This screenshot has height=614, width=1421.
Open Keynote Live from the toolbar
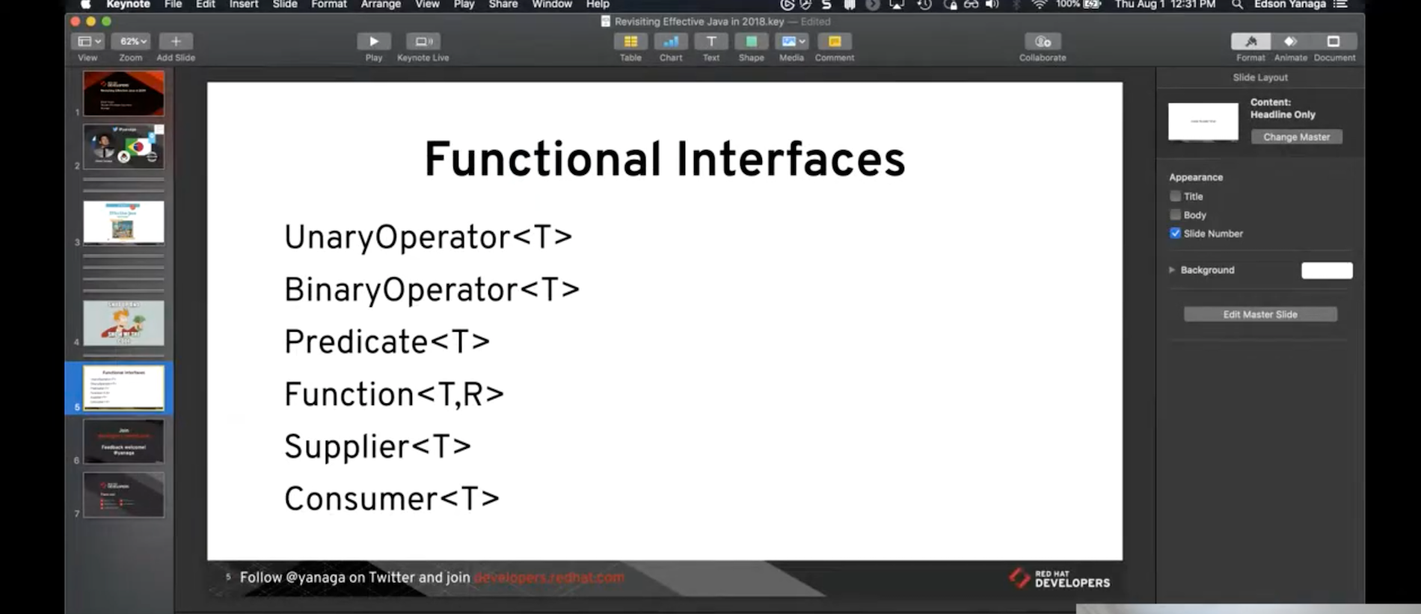(x=423, y=42)
